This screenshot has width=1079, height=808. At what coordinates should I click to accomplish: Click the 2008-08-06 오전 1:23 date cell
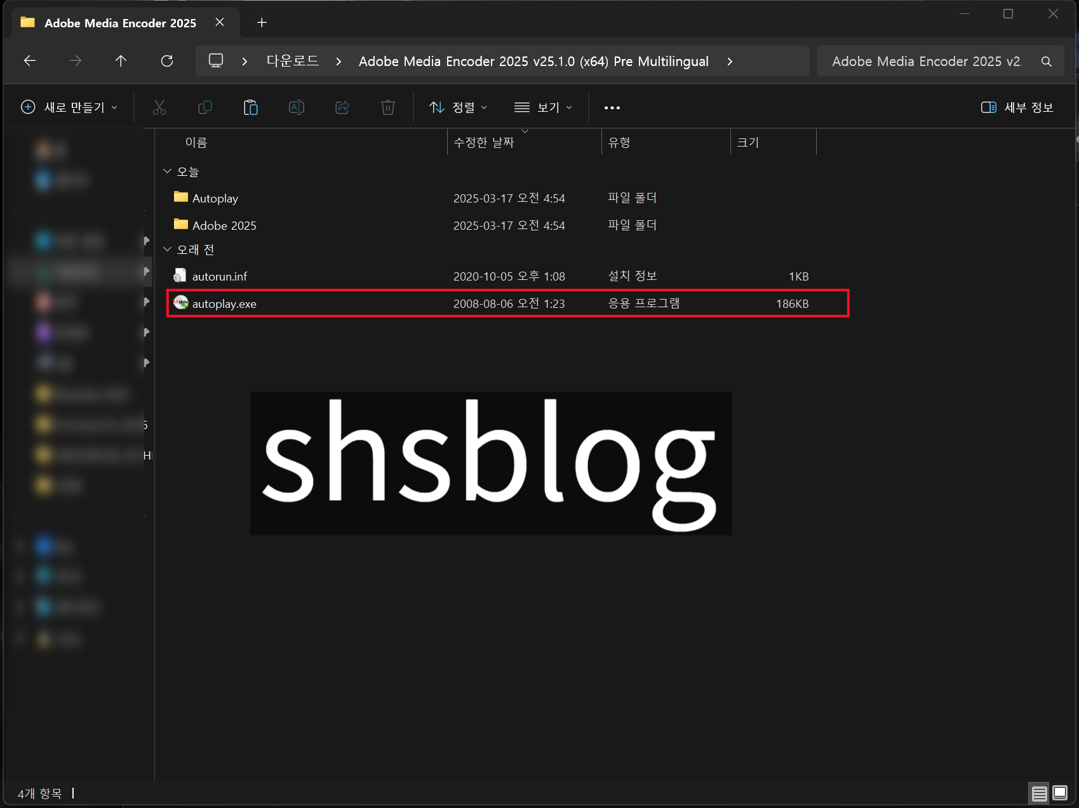click(x=509, y=304)
